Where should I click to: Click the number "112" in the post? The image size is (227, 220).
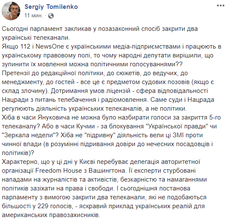pyautogui.click(x=25, y=46)
